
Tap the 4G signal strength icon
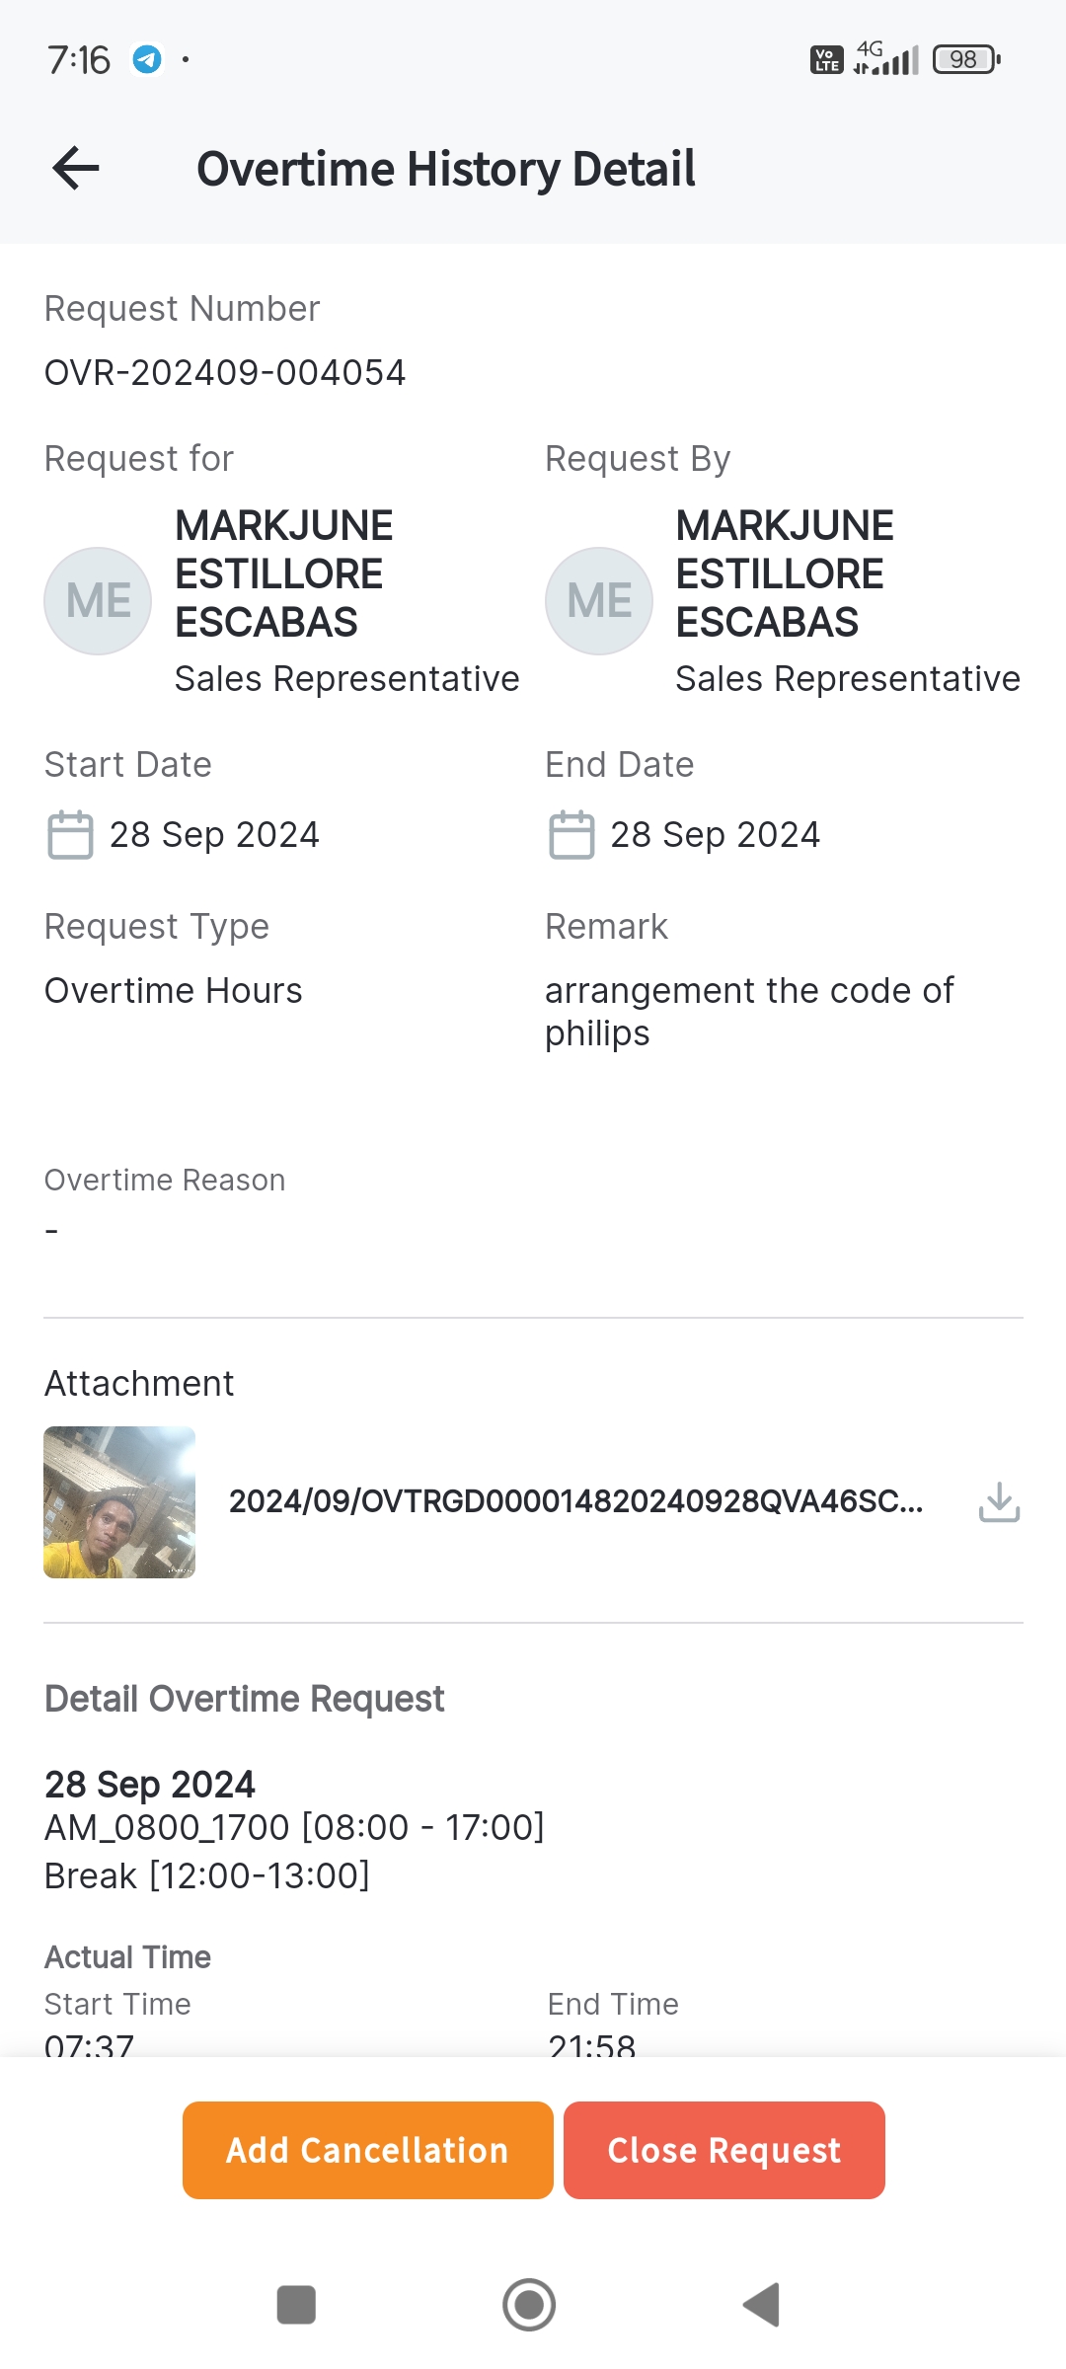[885, 60]
